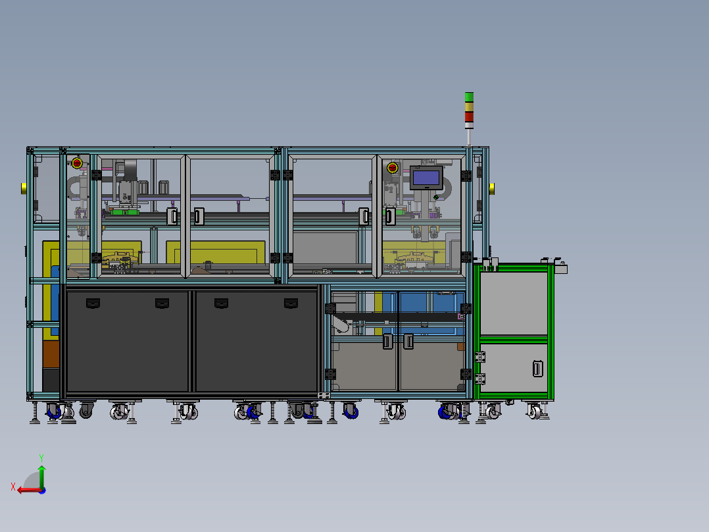Pick the door handle on the green cabinet

537,369
